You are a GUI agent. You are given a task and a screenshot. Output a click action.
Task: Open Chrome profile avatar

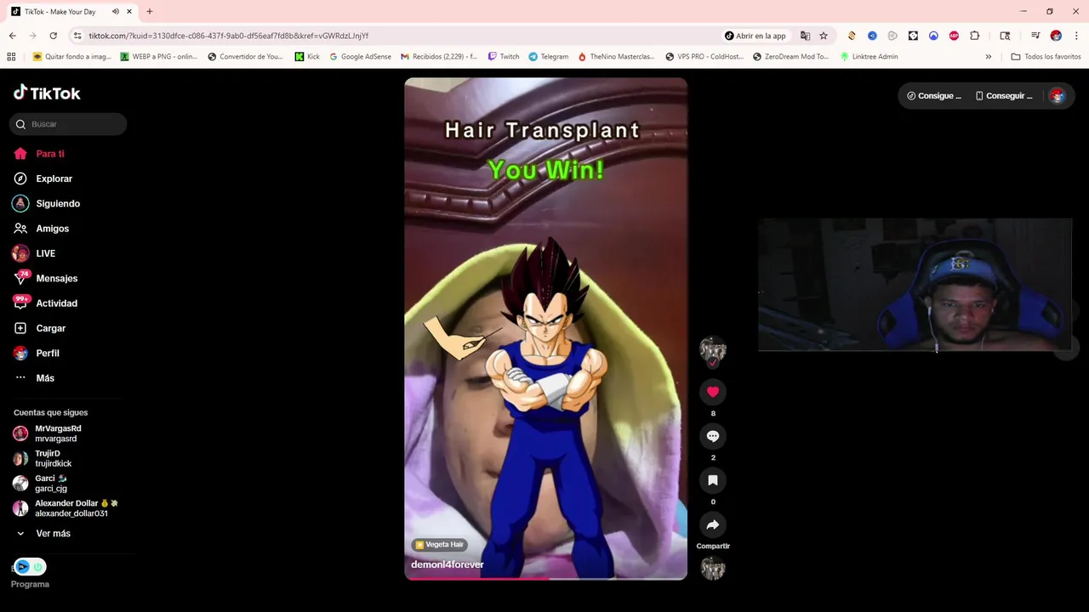point(1056,36)
